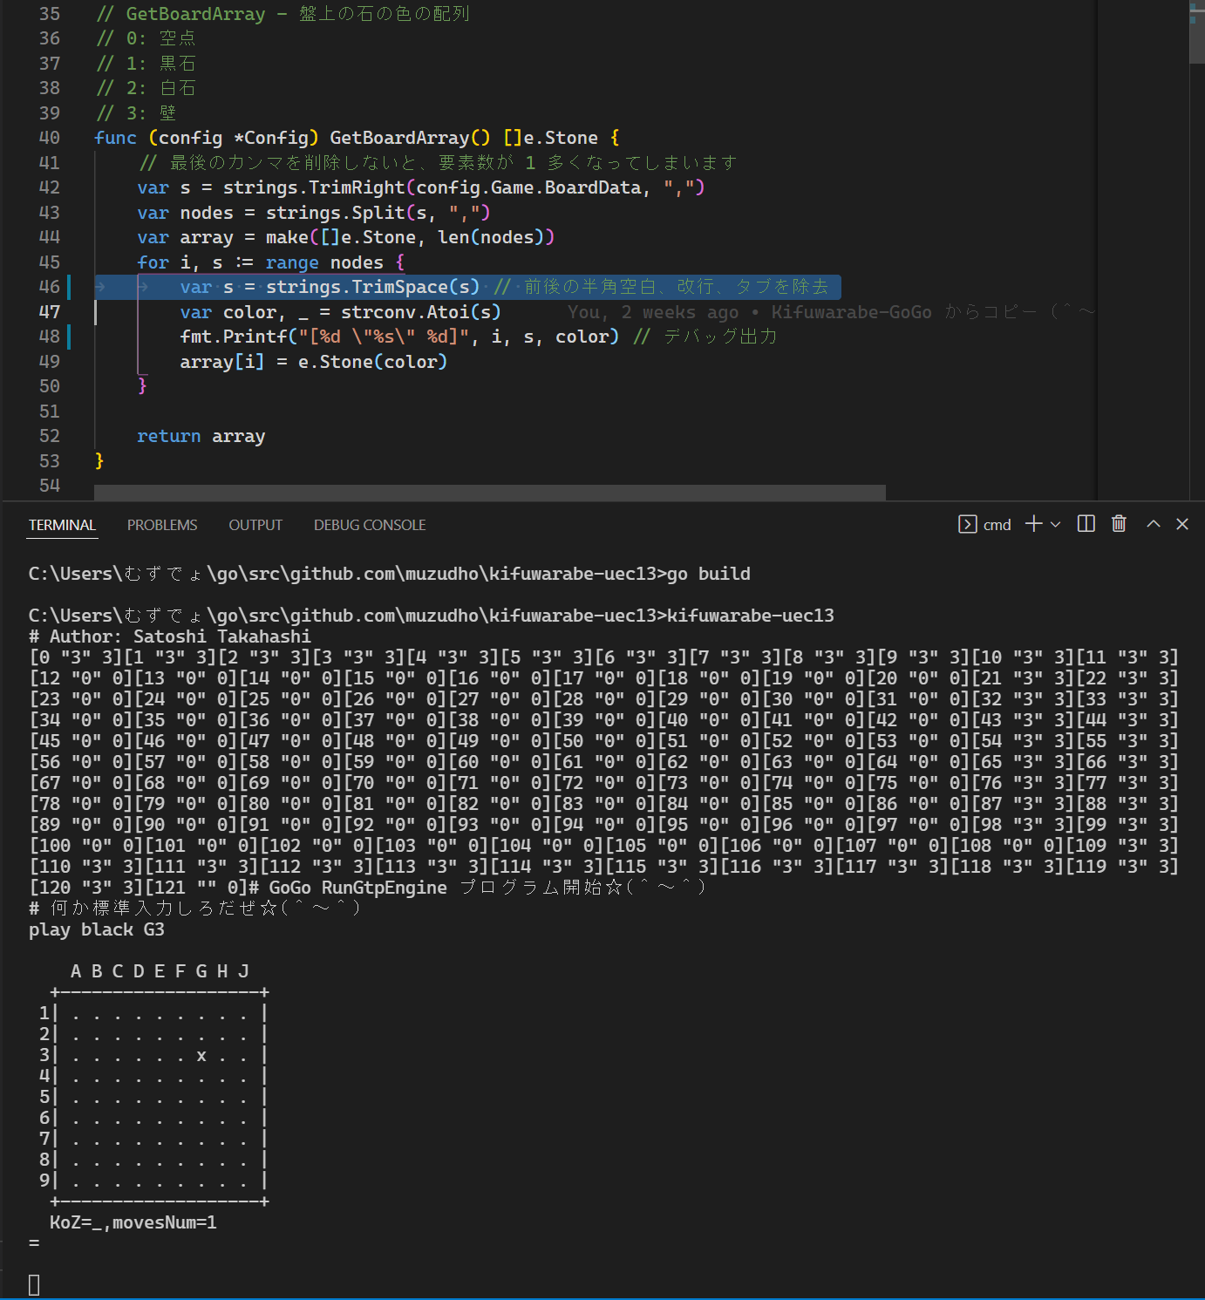Click the "You, 2 weeks ago" blame annotation
1205x1300 pixels.
(x=652, y=312)
